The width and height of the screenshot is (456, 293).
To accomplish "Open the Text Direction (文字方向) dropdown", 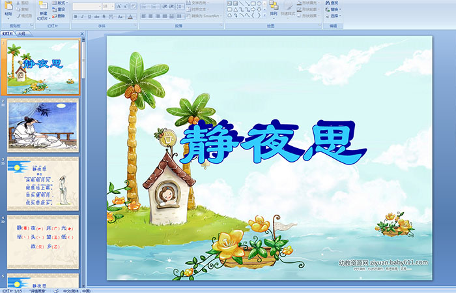I will point(197,3).
